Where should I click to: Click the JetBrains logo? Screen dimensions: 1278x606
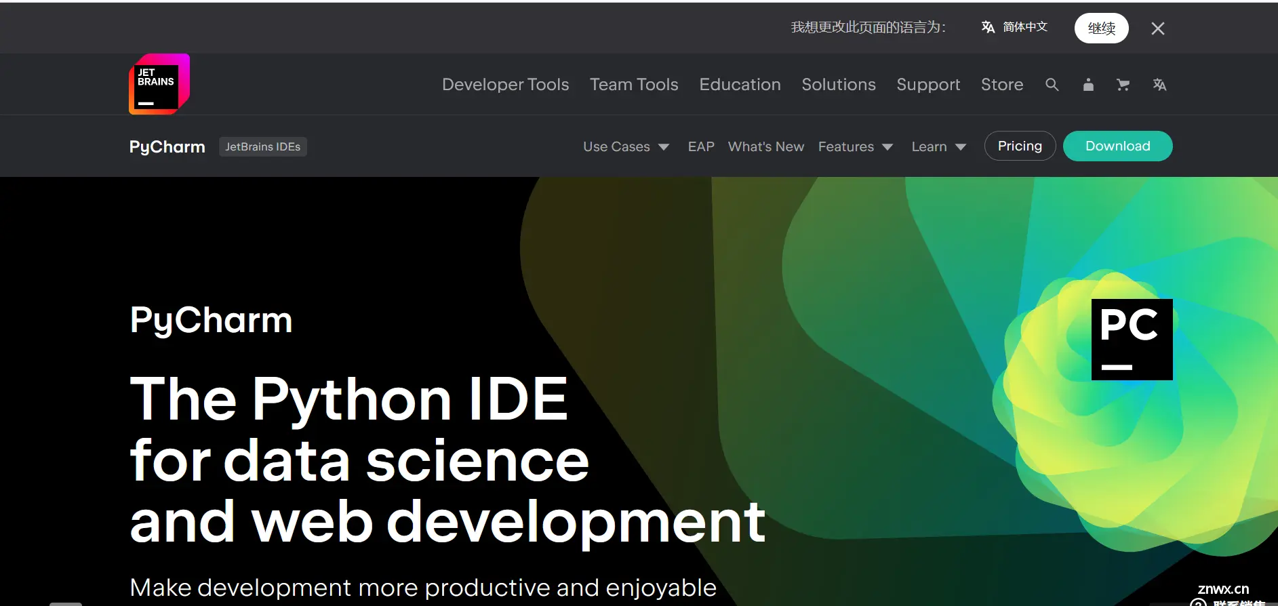point(159,84)
